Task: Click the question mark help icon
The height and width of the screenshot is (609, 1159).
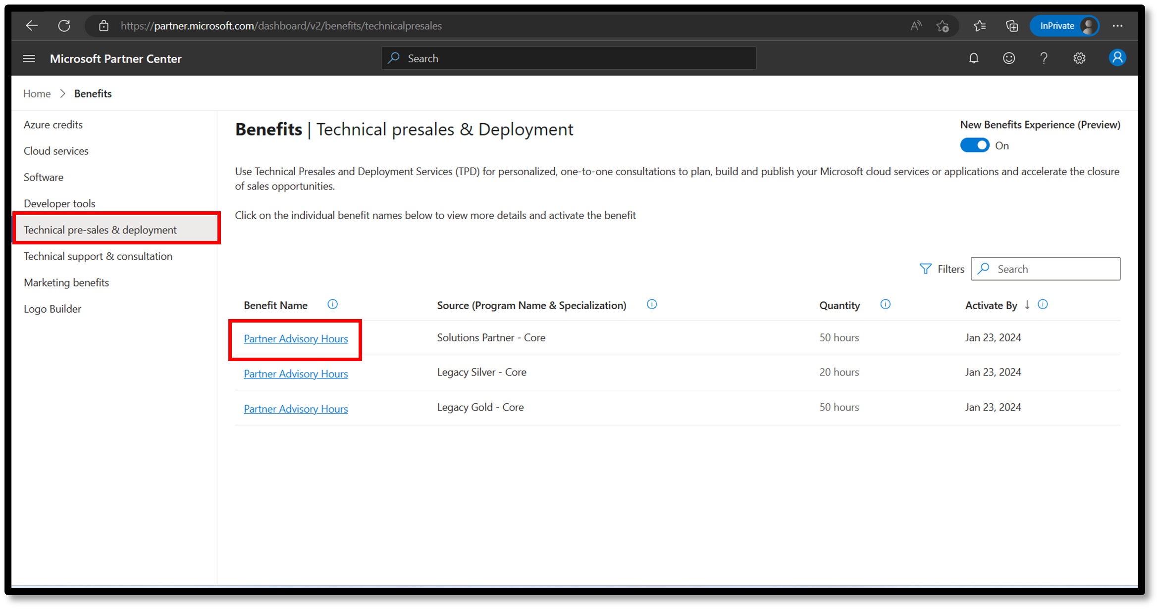Action: [x=1044, y=58]
